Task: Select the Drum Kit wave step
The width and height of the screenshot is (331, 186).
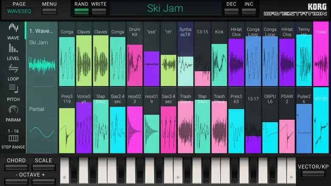Action: click(135, 54)
